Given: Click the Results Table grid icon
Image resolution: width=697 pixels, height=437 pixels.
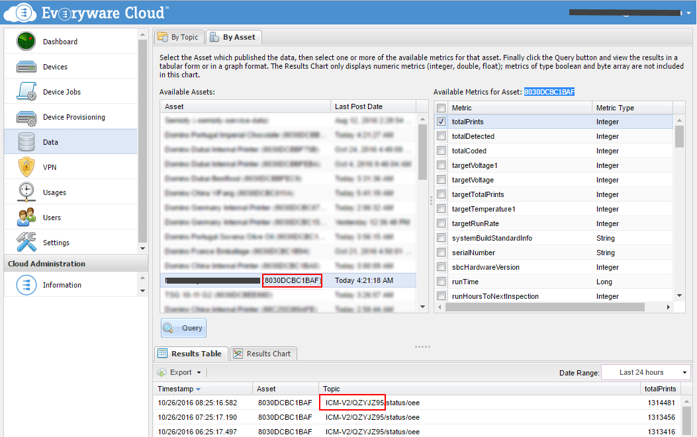Looking at the screenshot, I should pos(163,354).
